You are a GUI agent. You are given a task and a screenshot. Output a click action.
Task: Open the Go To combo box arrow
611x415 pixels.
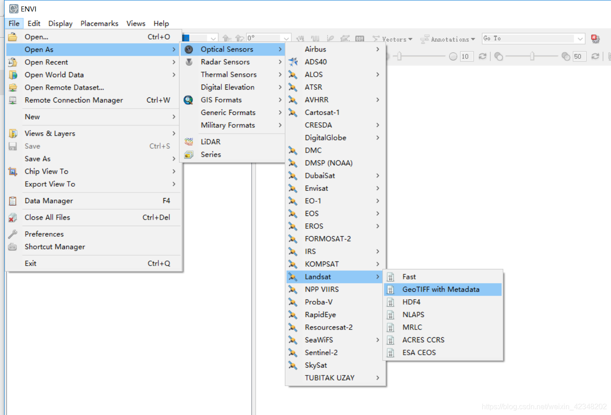point(580,39)
